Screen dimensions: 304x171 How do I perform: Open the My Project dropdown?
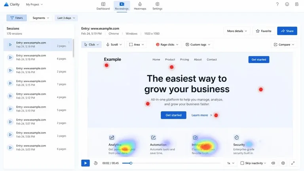(34, 4)
